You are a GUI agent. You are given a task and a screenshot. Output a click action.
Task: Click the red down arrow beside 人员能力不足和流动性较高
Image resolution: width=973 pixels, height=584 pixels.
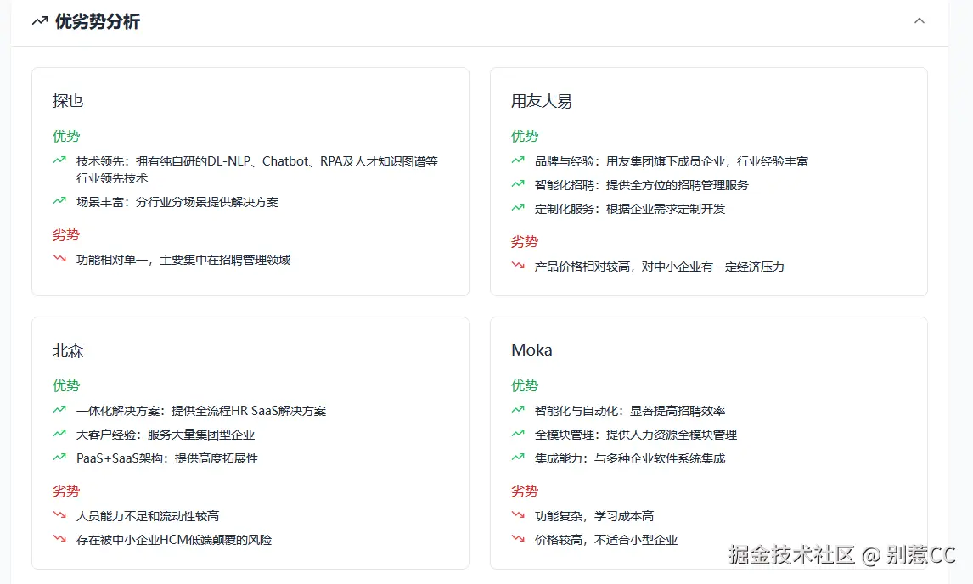(x=59, y=515)
